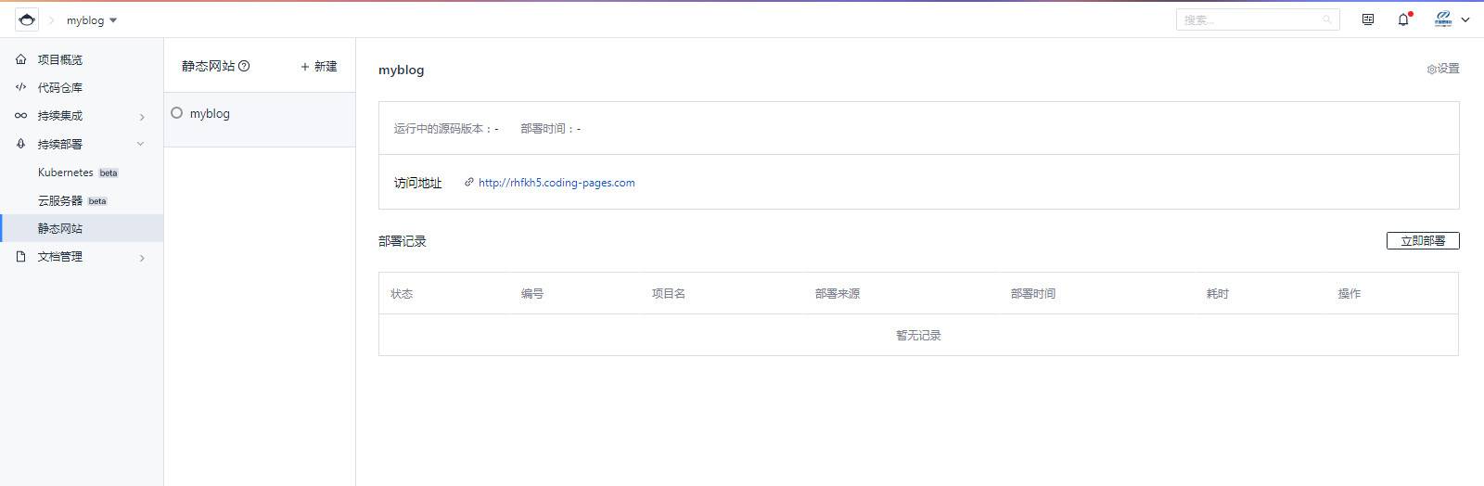Viewport: 1484px width, 486px height.
Task: Go to 代码仓库 in sidebar
Action: click(59, 87)
